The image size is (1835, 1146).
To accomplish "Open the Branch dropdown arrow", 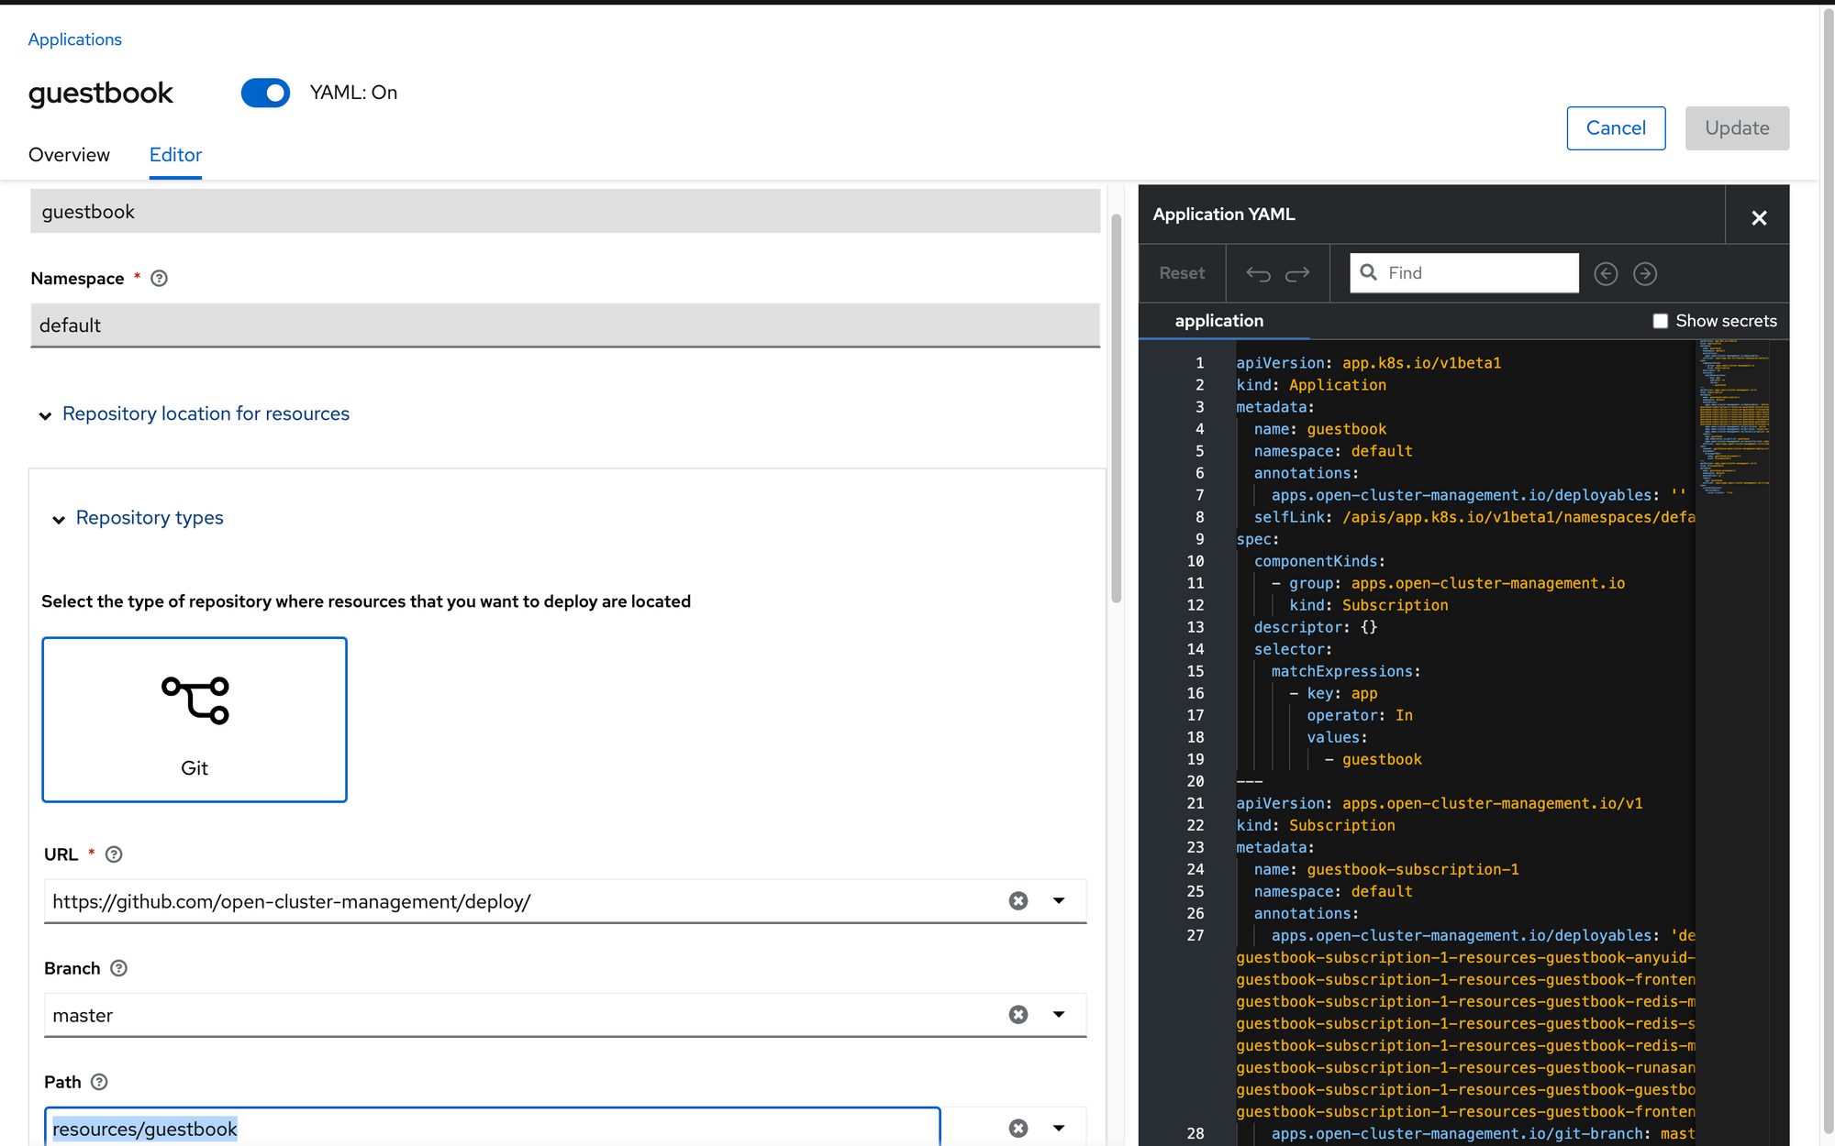I will click(1059, 1014).
